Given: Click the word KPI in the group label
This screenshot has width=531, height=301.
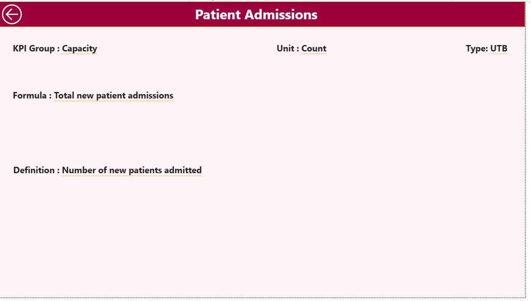Looking at the screenshot, I should (x=20, y=48).
